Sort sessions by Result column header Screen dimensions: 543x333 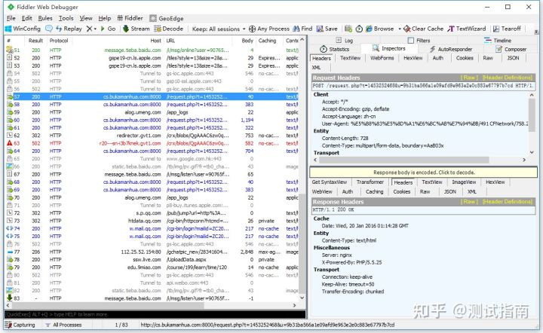point(35,41)
